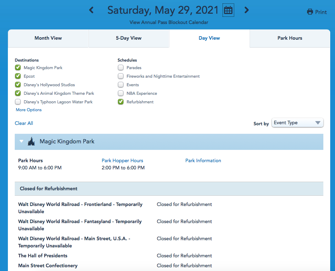Image resolution: width=335 pixels, height=271 pixels.
Task: Check the Parades schedule checkbox
Action: click(121, 68)
